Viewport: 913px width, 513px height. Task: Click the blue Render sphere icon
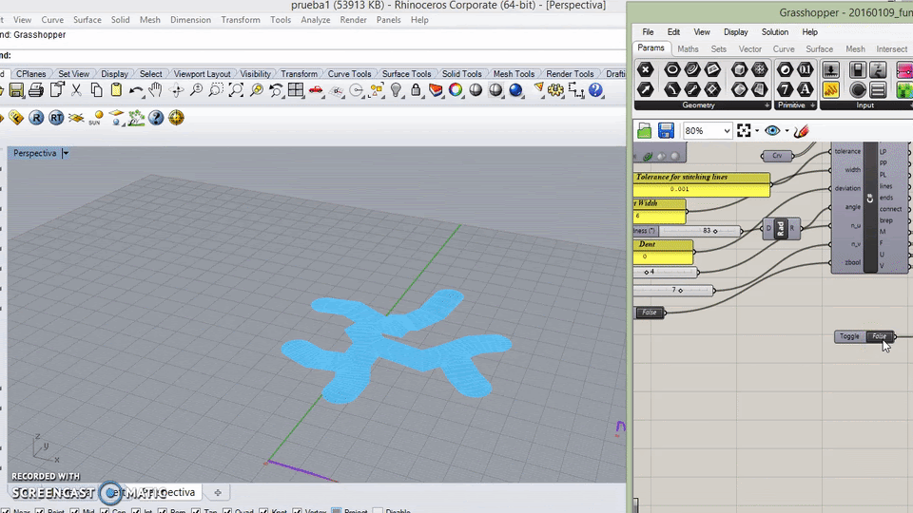(515, 90)
